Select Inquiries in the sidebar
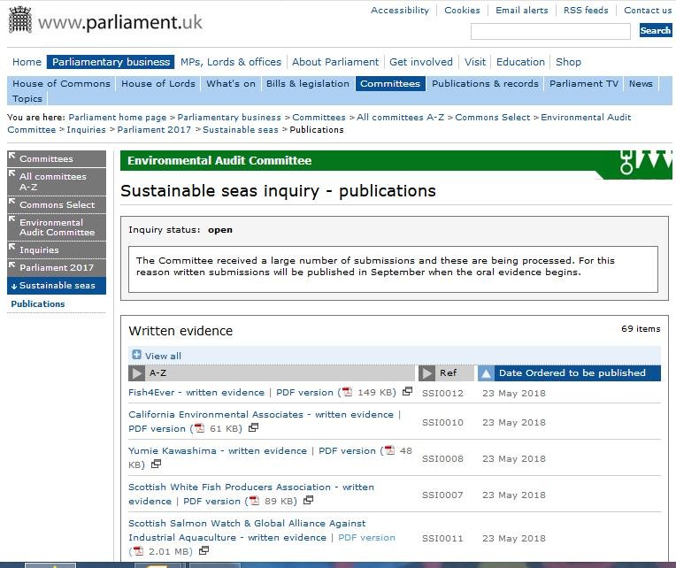 coord(57,250)
